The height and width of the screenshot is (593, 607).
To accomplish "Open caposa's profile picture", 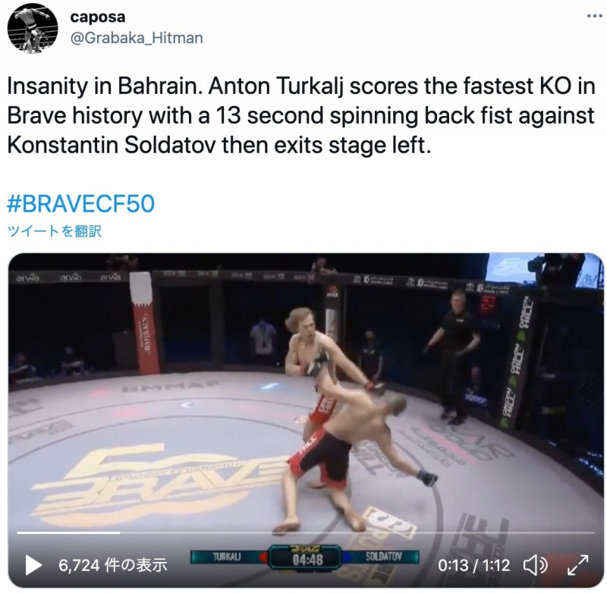I will click(x=33, y=28).
